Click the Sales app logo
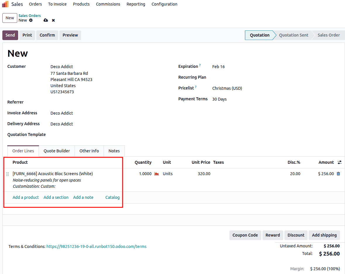345x274 pixels. (5, 4)
